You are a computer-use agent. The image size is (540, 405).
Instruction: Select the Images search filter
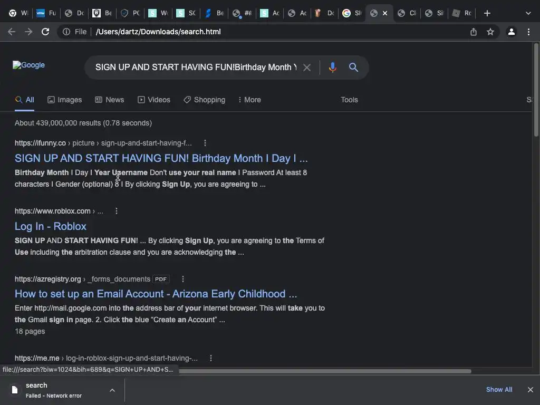pos(65,100)
